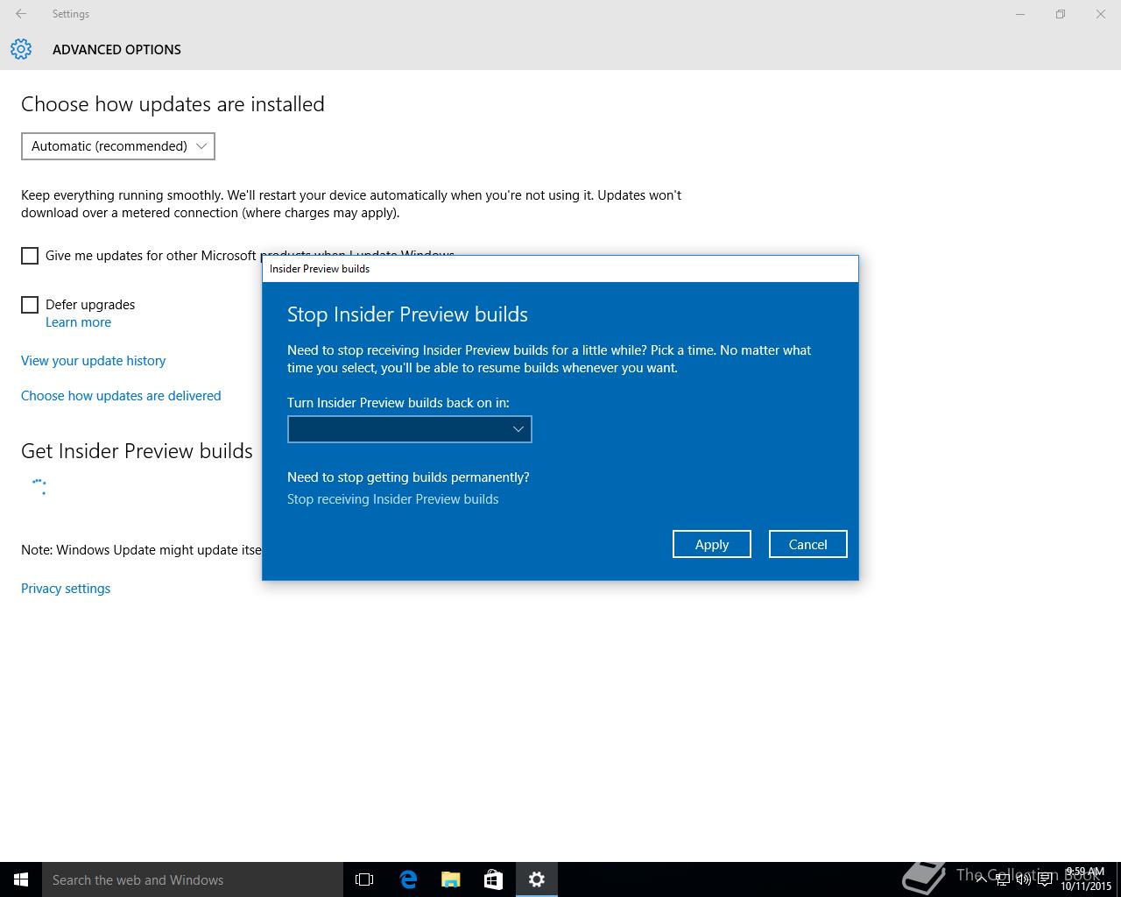
Task: Click the 'Choose how updates are installed' heading
Action: coord(173,104)
